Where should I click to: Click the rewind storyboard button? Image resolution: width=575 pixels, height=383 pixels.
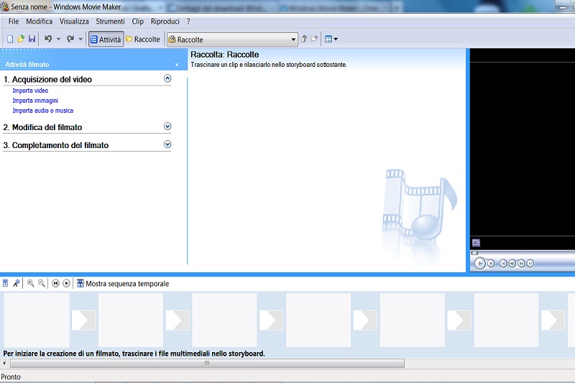[55, 283]
